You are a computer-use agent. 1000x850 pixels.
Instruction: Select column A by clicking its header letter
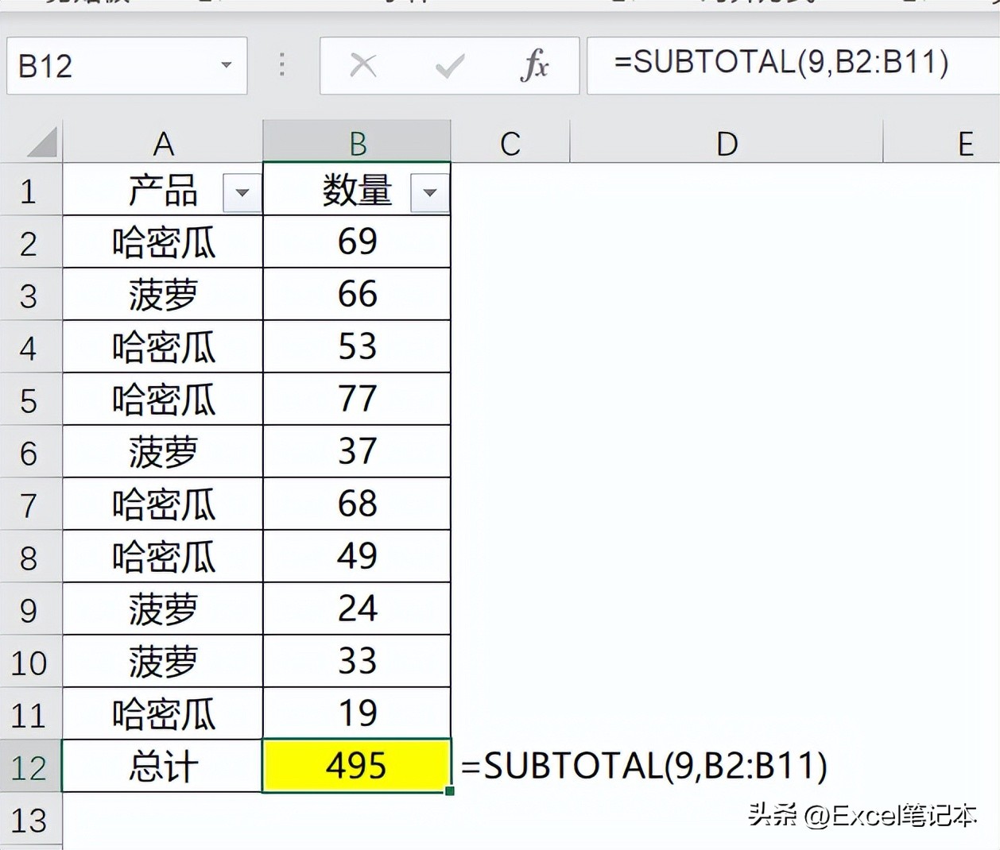(x=162, y=142)
